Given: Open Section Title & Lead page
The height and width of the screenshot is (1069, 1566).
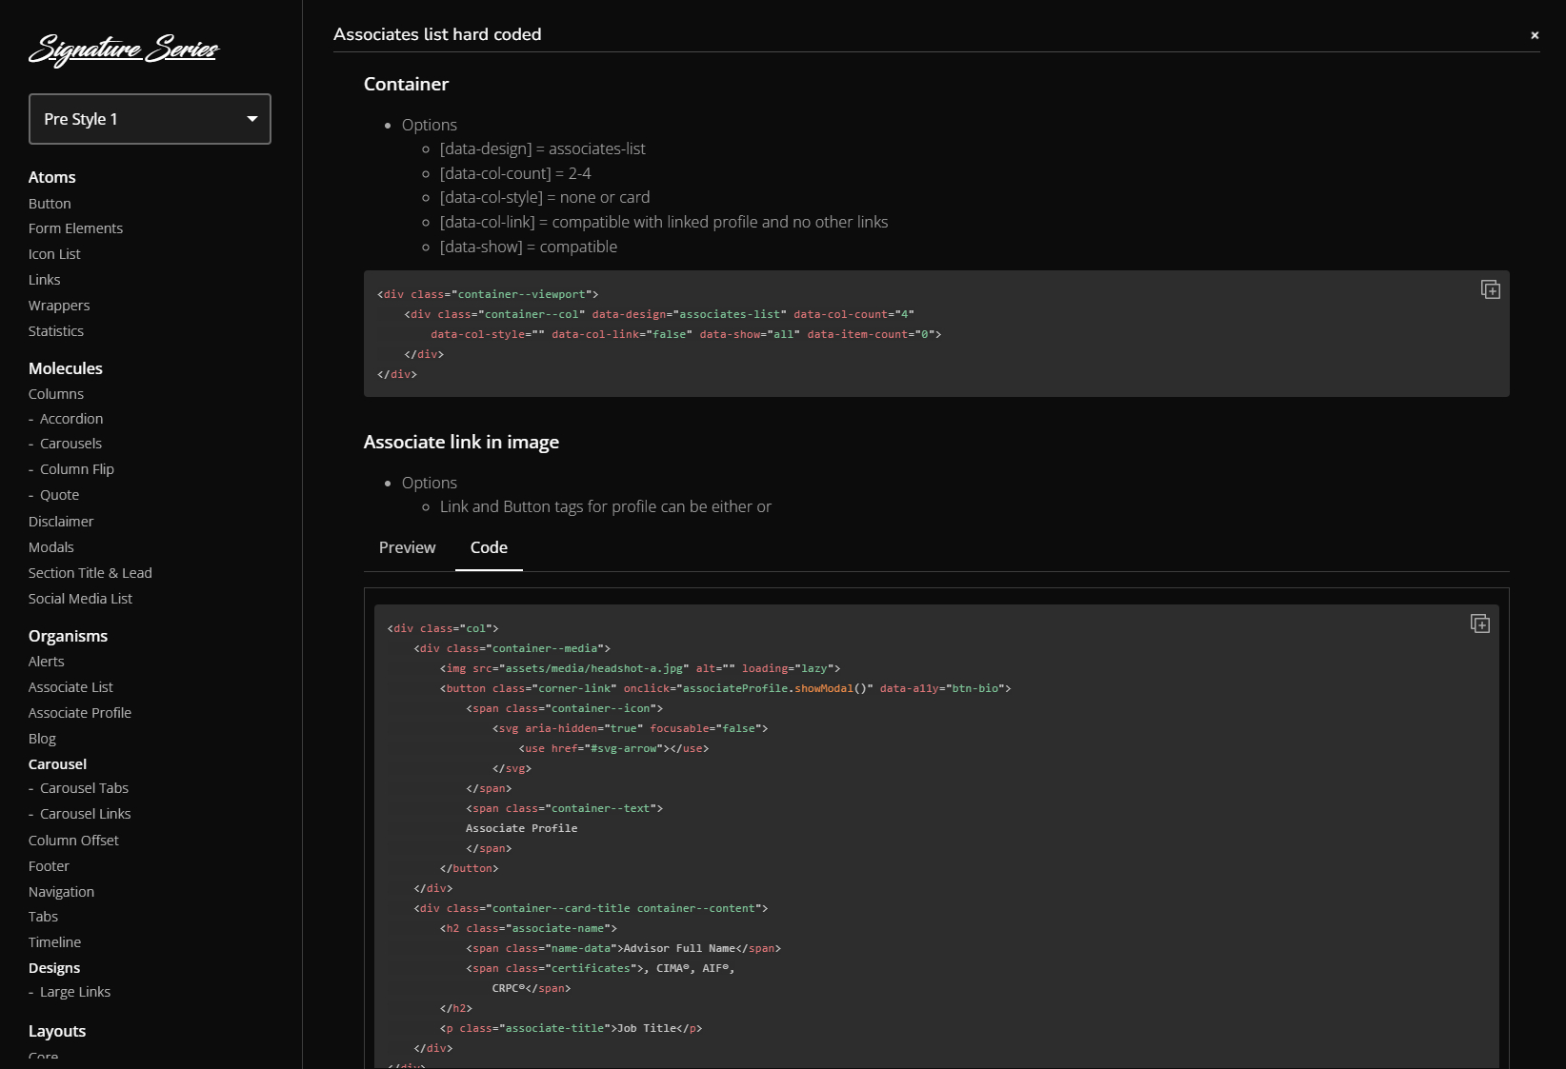Looking at the screenshot, I should (90, 573).
